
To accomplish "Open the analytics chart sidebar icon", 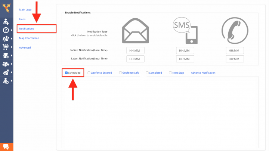I will (6, 72).
